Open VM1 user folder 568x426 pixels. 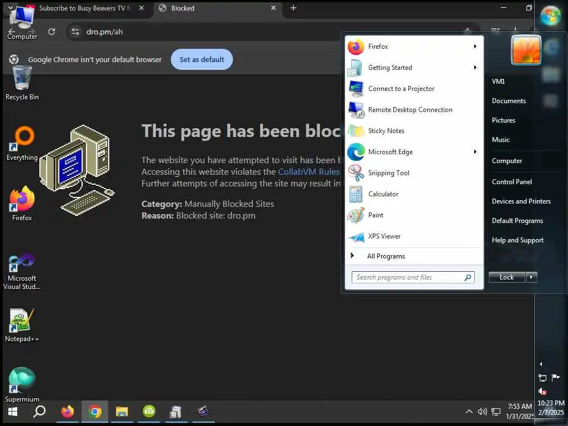coord(499,81)
